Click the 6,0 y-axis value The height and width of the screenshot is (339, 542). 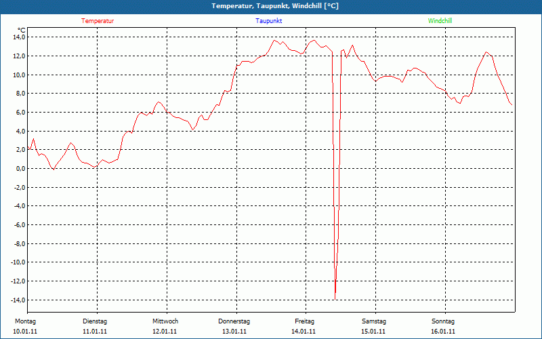(x=20, y=112)
